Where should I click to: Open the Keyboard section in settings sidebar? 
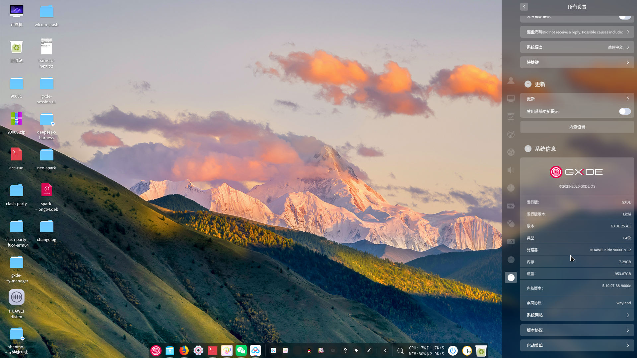click(511, 242)
